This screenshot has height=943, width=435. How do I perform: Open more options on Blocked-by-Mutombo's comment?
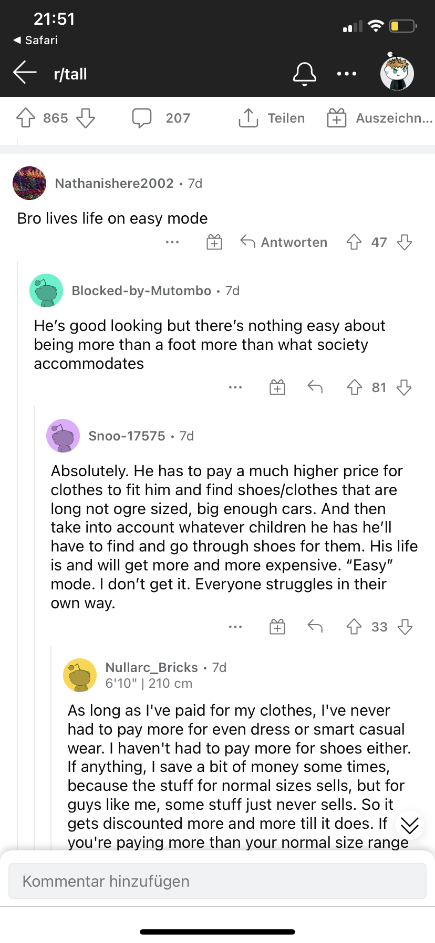235,387
